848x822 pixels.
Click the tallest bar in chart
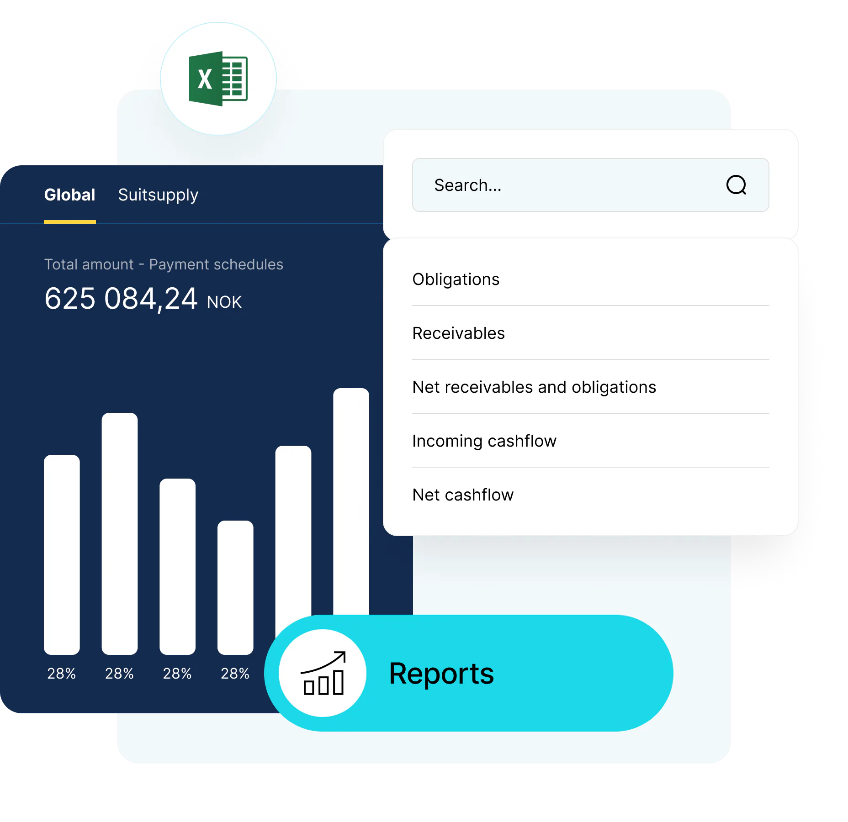click(351, 501)
